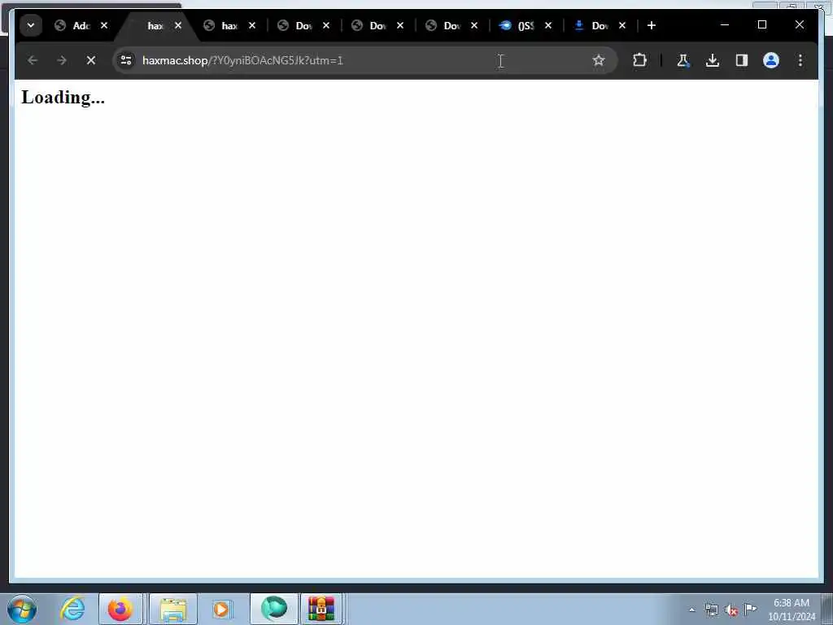Close the third 'hax' tab
The height and width of the screenshot is (625, 833).
pyautogui.click(x=252, y=25)
